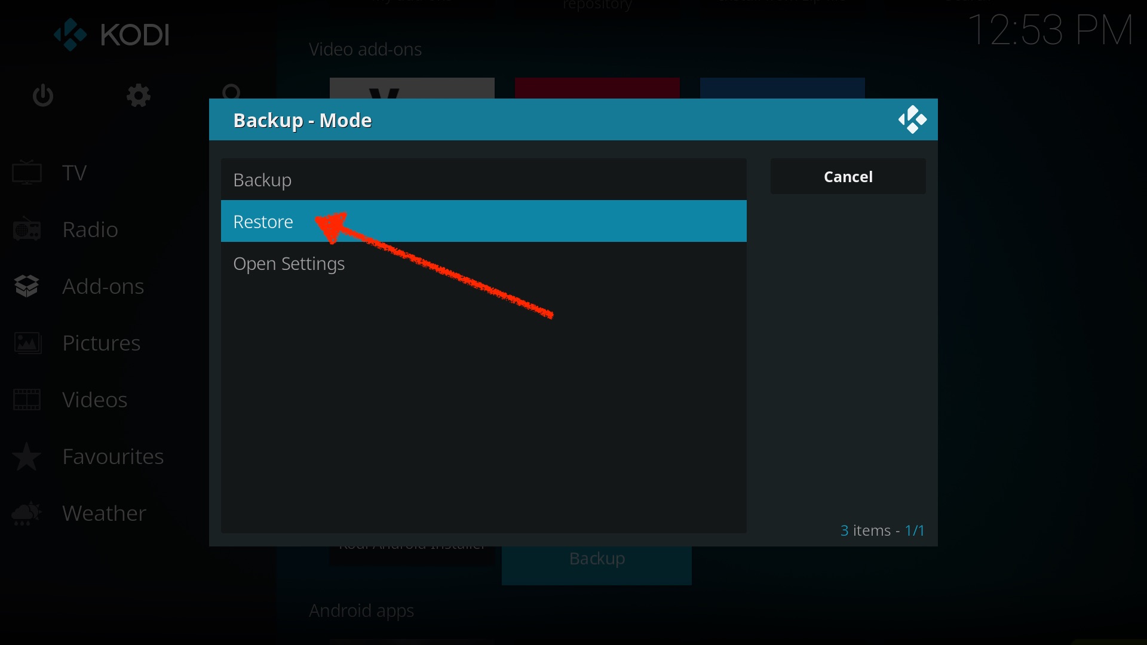Screen dimensions: 1147x645
Task: Click the Kodi logo top left
Action: 112,35
